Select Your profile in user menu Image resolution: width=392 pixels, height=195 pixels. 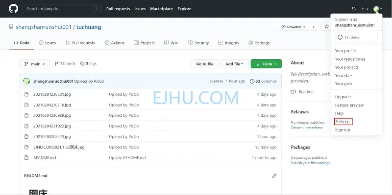click(x=345, y=51)
